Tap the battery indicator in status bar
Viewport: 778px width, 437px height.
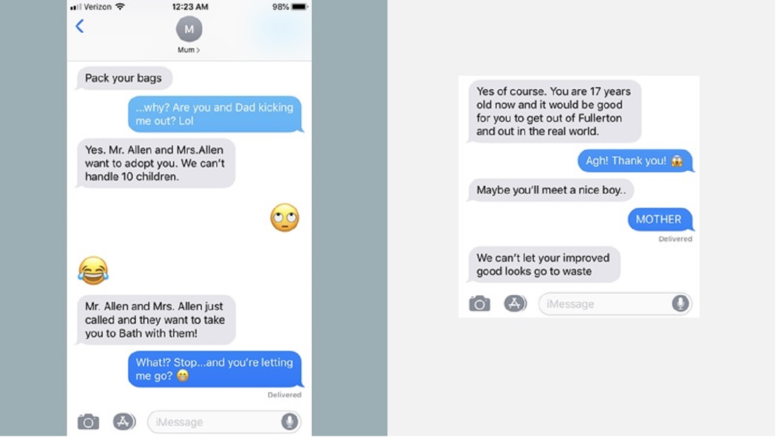(x=299, y=7)
